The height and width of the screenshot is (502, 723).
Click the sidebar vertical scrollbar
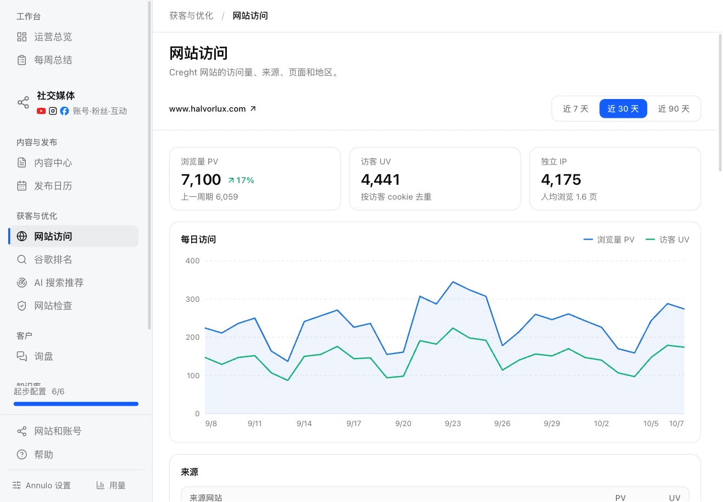(x=149, y=165)
